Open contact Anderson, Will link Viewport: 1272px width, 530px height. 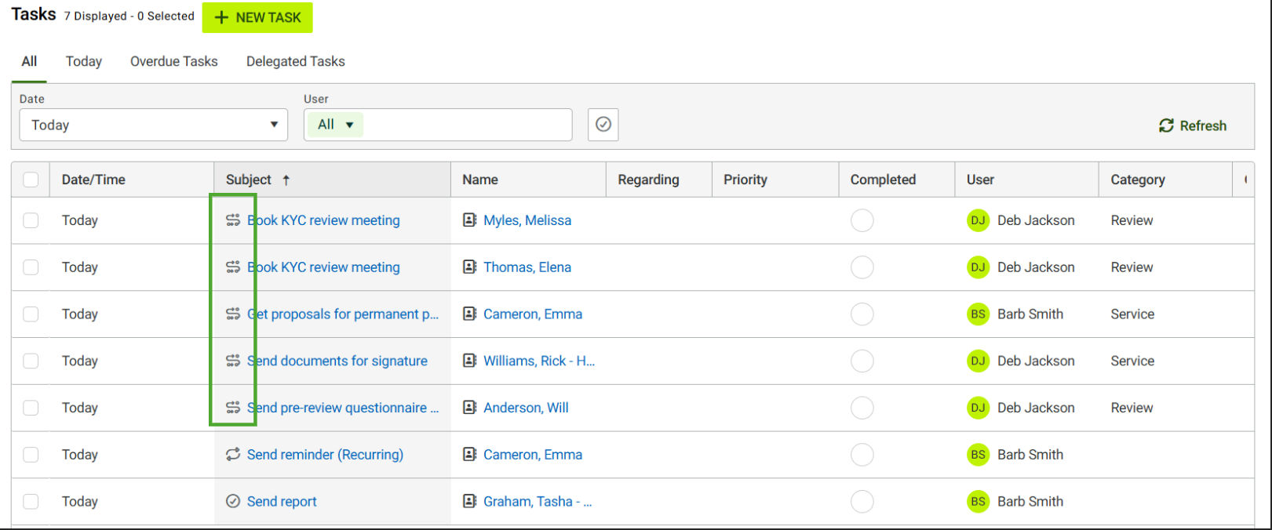tap(526, 408)
